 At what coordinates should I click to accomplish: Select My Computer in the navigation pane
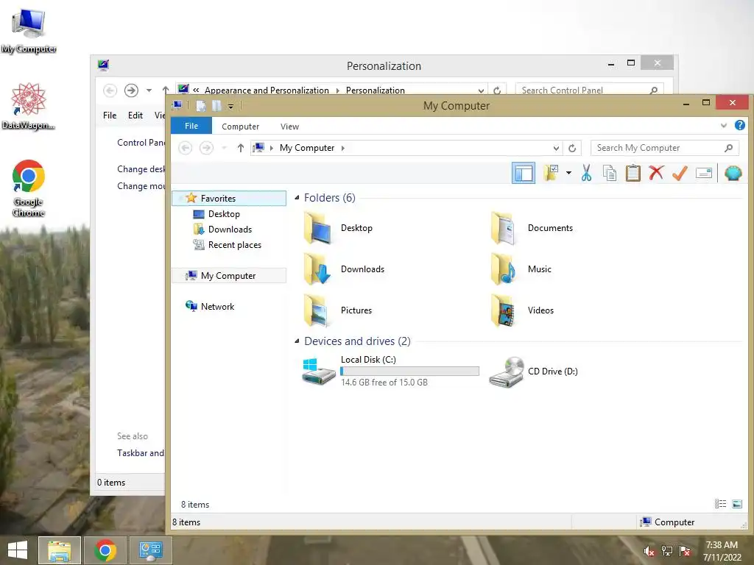(x=229, y=275)
